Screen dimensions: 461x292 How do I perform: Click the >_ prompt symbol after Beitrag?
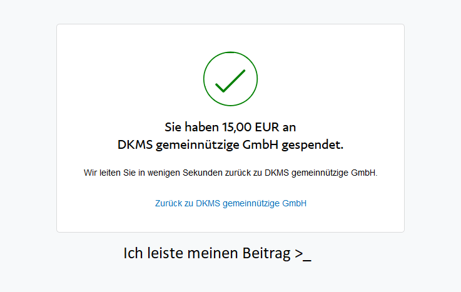pyautogui.click(x=303, y=254)
